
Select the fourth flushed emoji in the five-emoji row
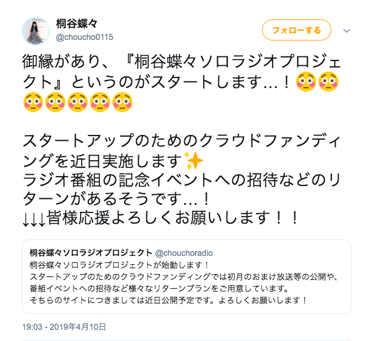pos(100,102)
